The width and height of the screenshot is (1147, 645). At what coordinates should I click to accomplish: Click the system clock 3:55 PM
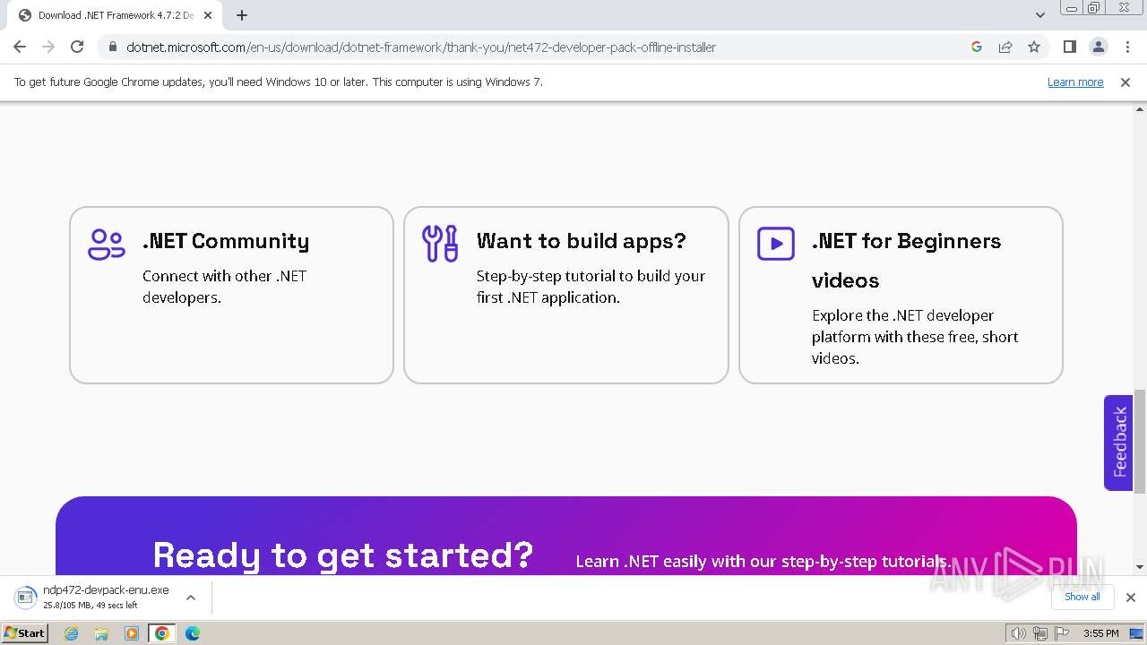coord(1100,633)
